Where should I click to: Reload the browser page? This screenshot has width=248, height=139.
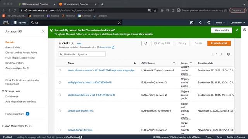(15, 10)
